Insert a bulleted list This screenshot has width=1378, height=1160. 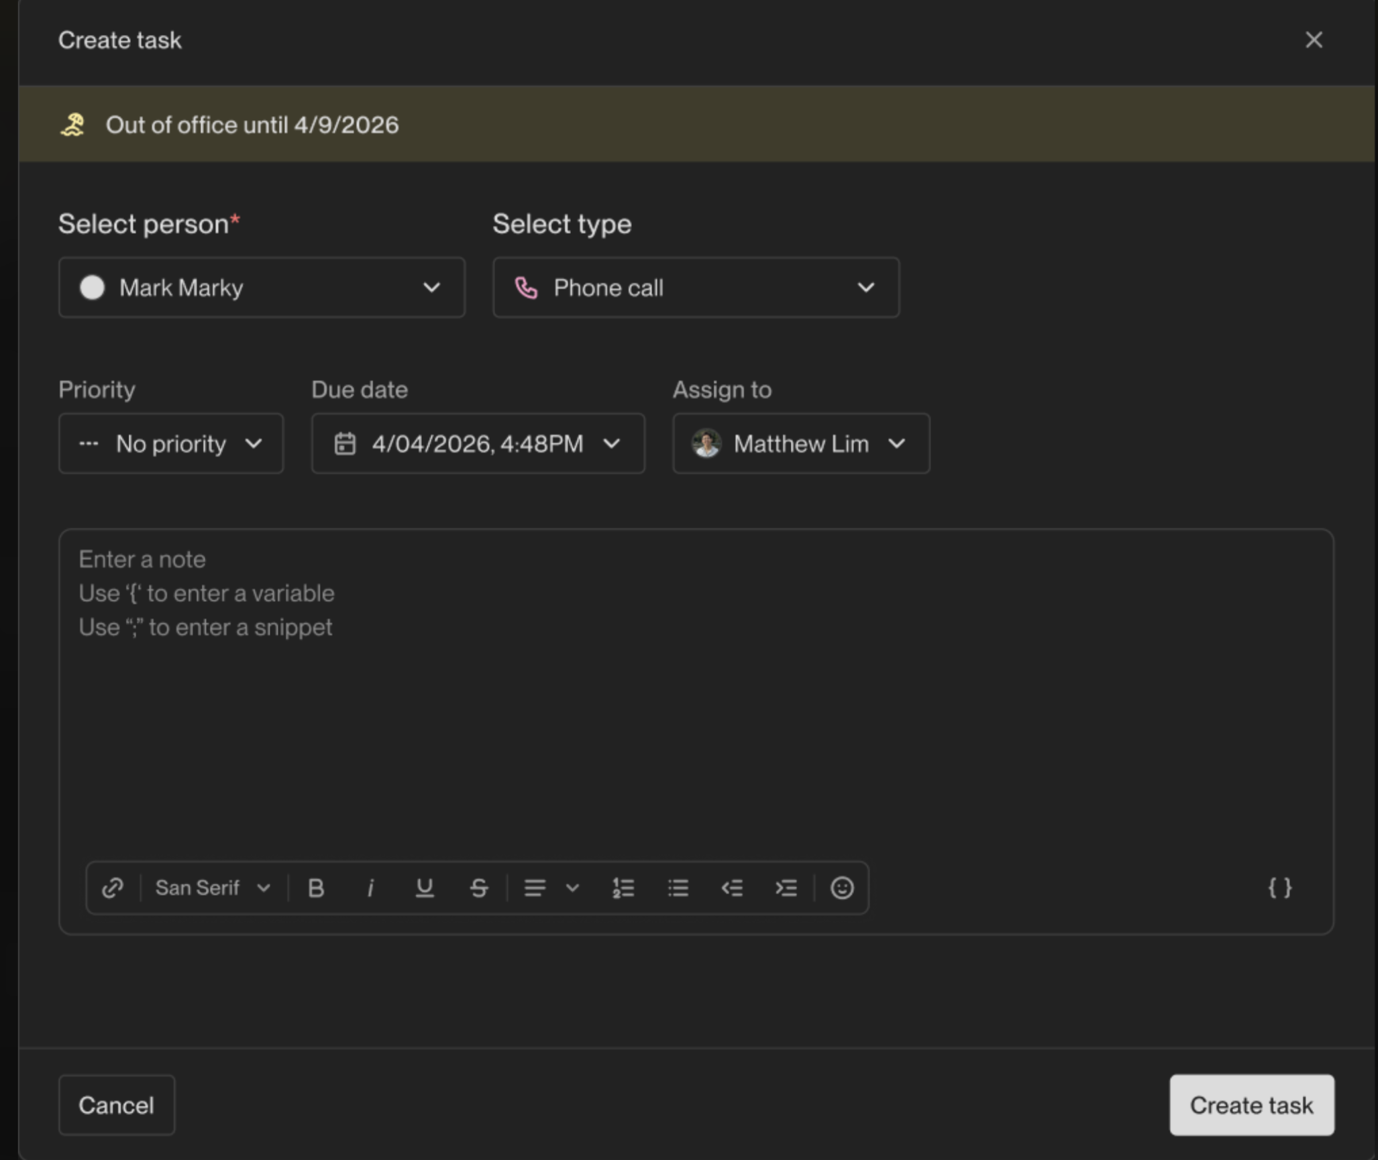pos(678,888)
